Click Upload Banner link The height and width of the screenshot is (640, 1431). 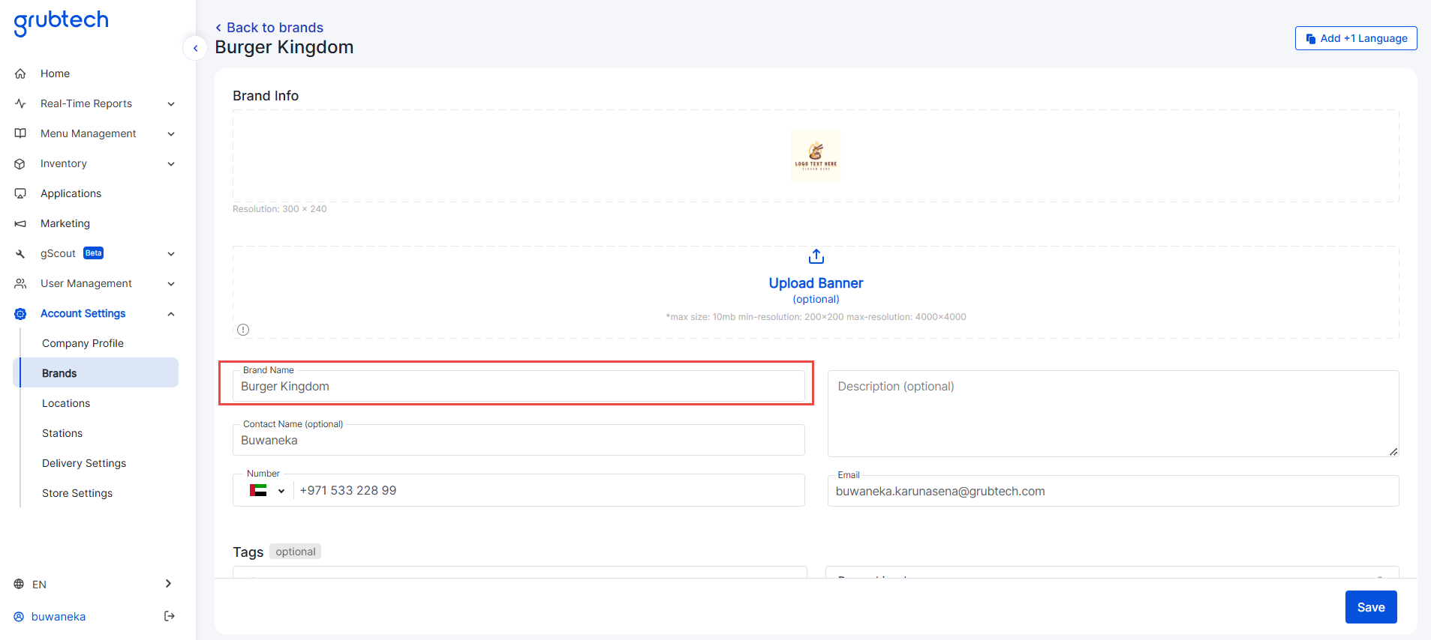coord(816,283)
